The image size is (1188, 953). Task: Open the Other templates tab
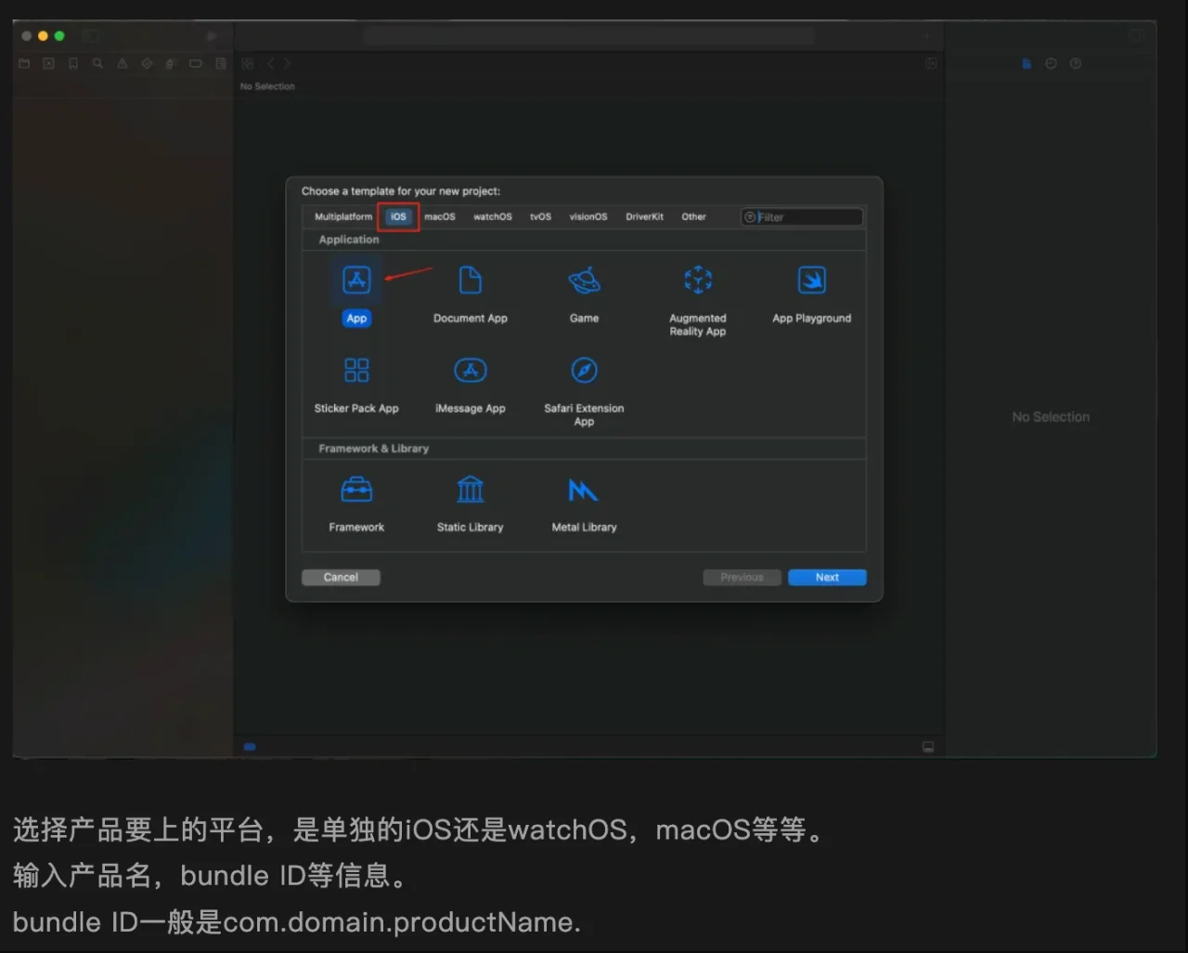coord(693,216)
